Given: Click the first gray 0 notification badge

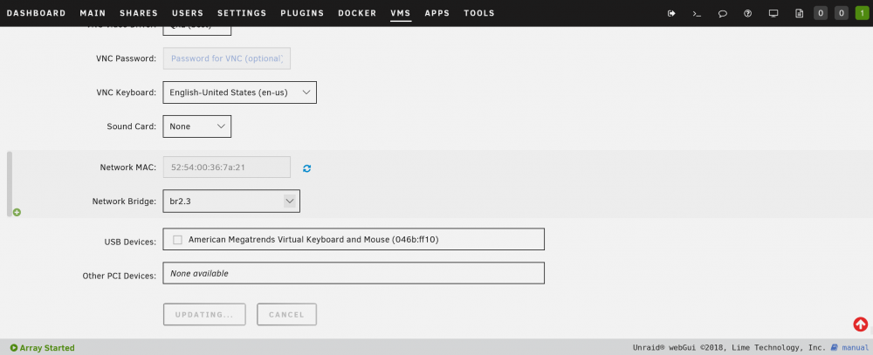Looking at the screenshot, I should [820, 13].
